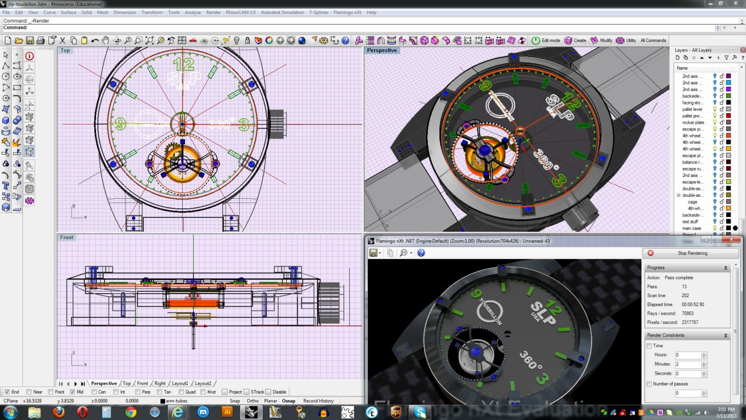The height and width of the screenshot is (420, 746).
Task: Click the Undo arrow icon in the toolbar
Action: pyautogui.click(x=94, y=41)
